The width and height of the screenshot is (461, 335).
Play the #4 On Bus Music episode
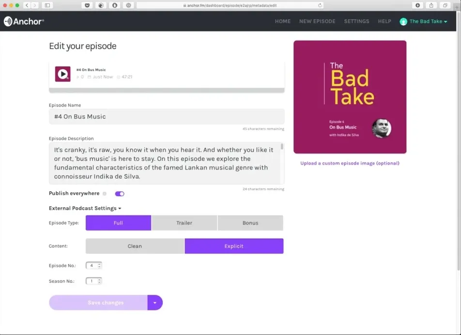point(62,74)
